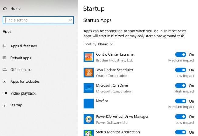Click the Java Update Scheduler icon

[x=89, y=72]
